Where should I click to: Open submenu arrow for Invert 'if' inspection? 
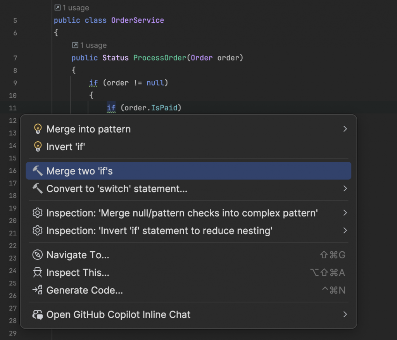(345, 231)
